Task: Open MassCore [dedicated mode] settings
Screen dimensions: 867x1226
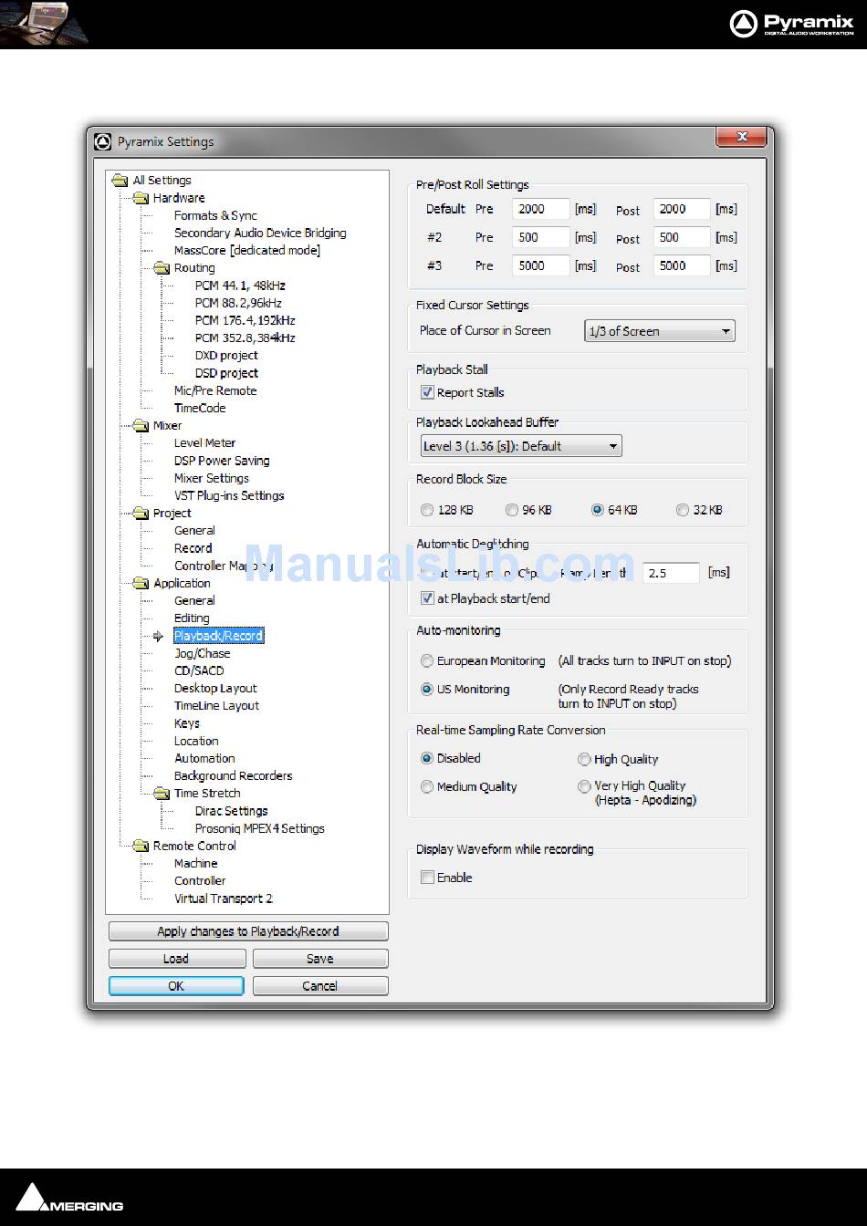Action: pyautogui.click(x=247, y=250)
